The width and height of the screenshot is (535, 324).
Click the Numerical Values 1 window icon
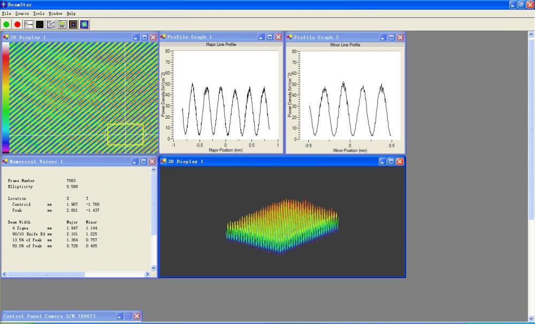click(5, 161)
